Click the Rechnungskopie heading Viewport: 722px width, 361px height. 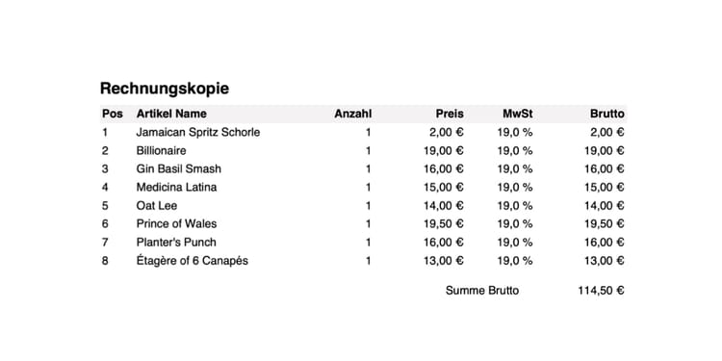point(165,89)
